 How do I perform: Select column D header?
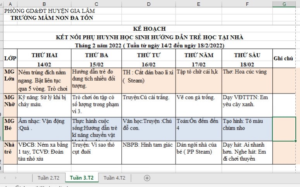[x=149, y=3]
